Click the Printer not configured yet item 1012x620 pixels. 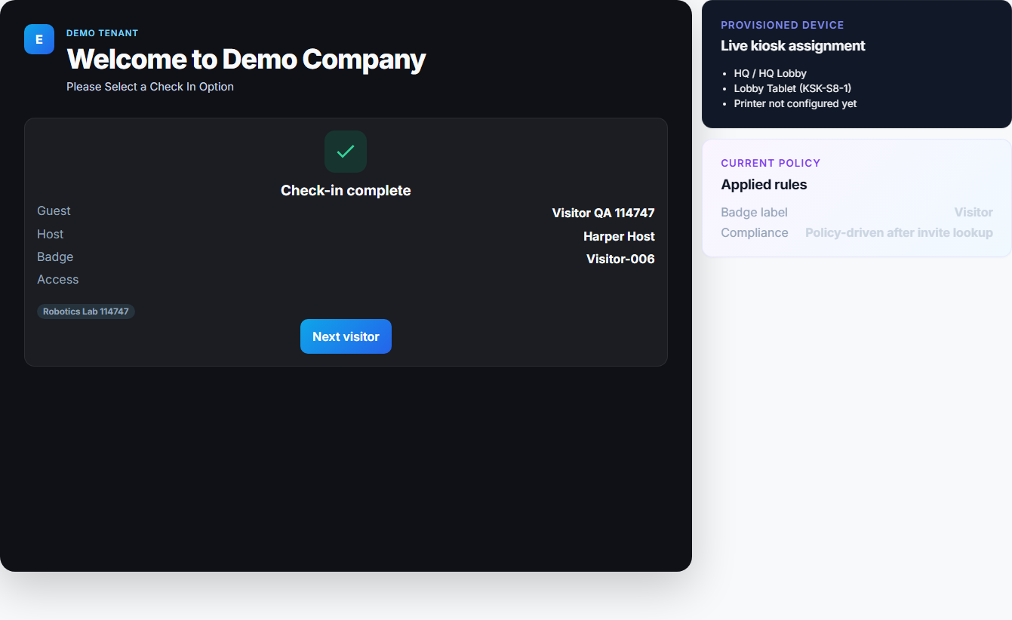click(795, 104)
